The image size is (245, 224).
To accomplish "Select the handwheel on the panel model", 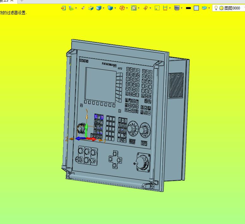I will (143, 163).
